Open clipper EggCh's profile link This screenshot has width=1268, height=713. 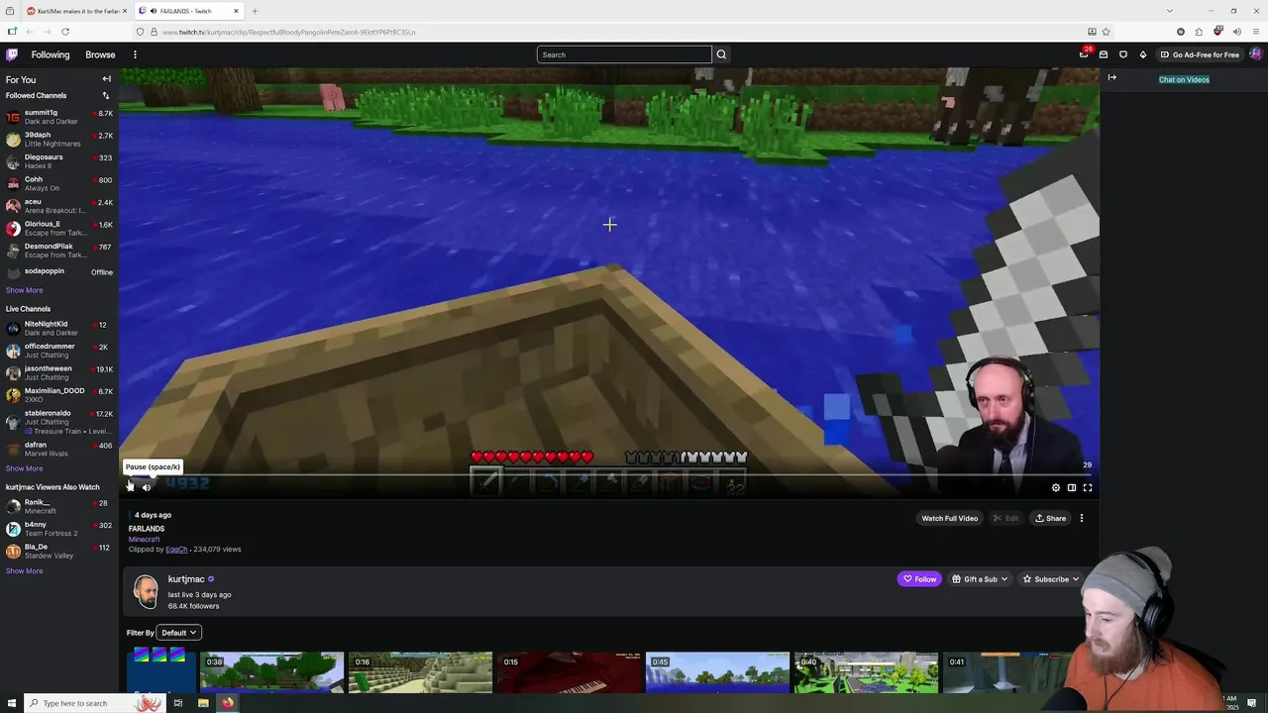pyautogui.click(x=176, y=550)
